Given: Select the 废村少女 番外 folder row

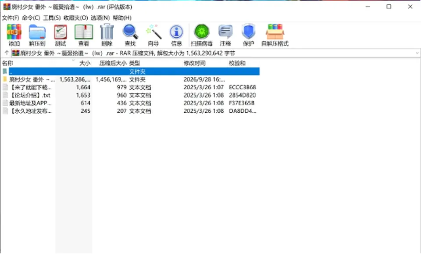Looking at the screenshot, I should coord(131,79).
